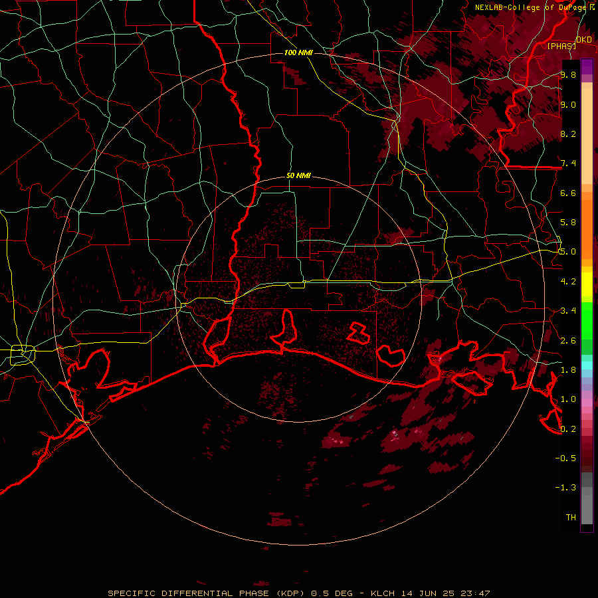Click the 9.0 value on the scale
This screenshot has width=598, height=598.
568,105
